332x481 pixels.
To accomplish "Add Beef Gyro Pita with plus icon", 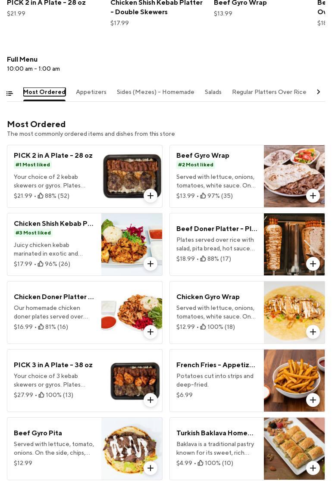I will [x=150, y=468].
